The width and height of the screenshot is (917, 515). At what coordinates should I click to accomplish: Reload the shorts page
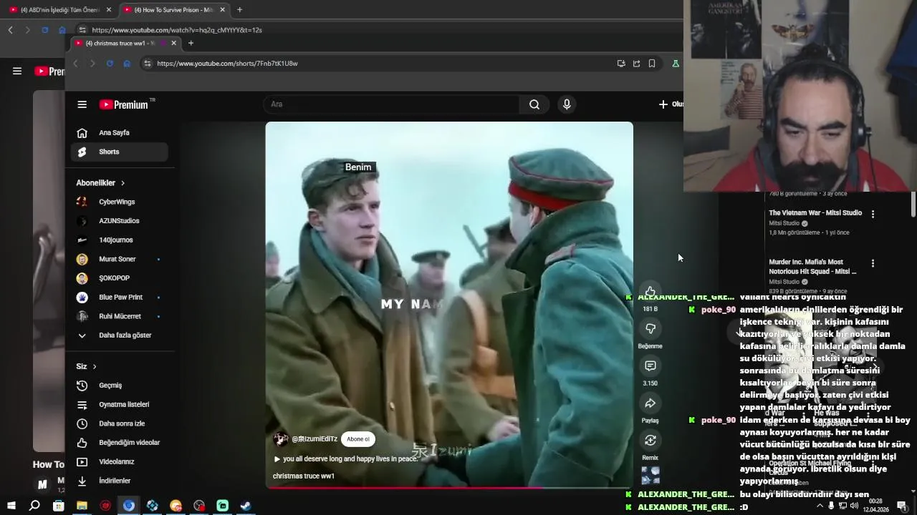click(x=110, y=64)
